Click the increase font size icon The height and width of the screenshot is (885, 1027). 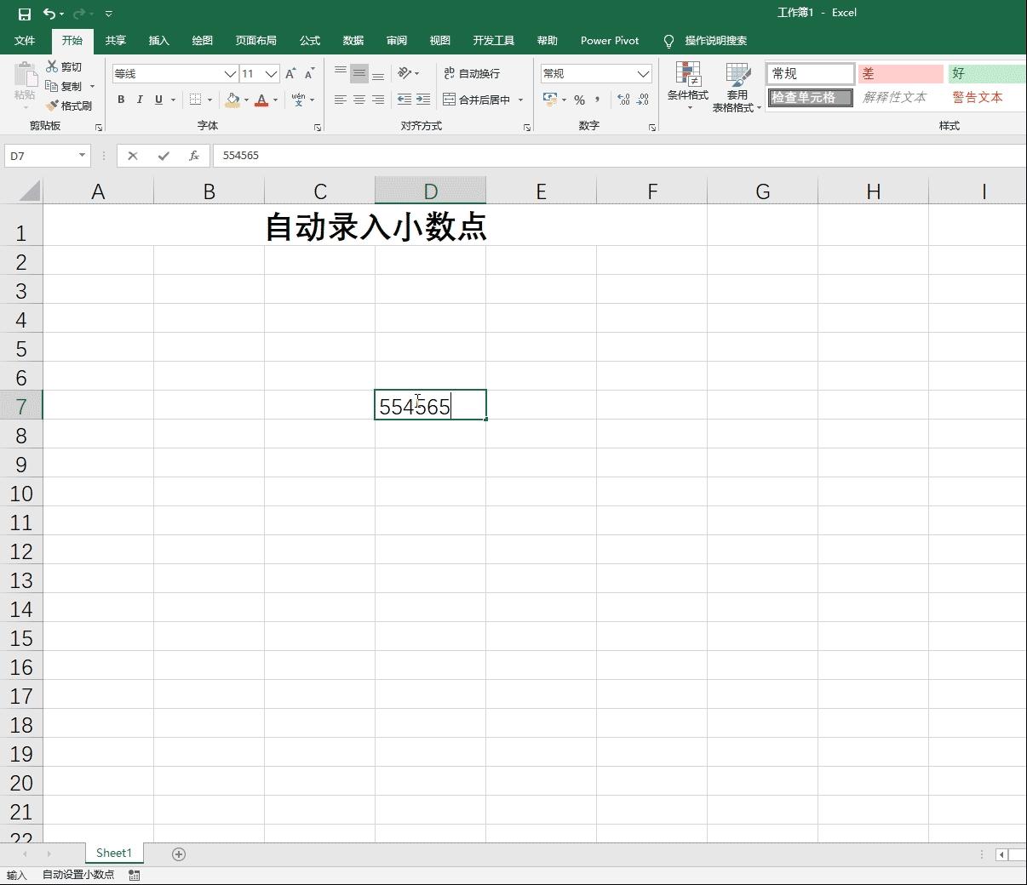[x=290, y=74]
